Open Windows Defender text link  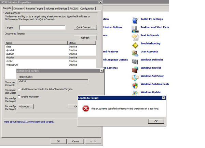(x=152, y=59)
